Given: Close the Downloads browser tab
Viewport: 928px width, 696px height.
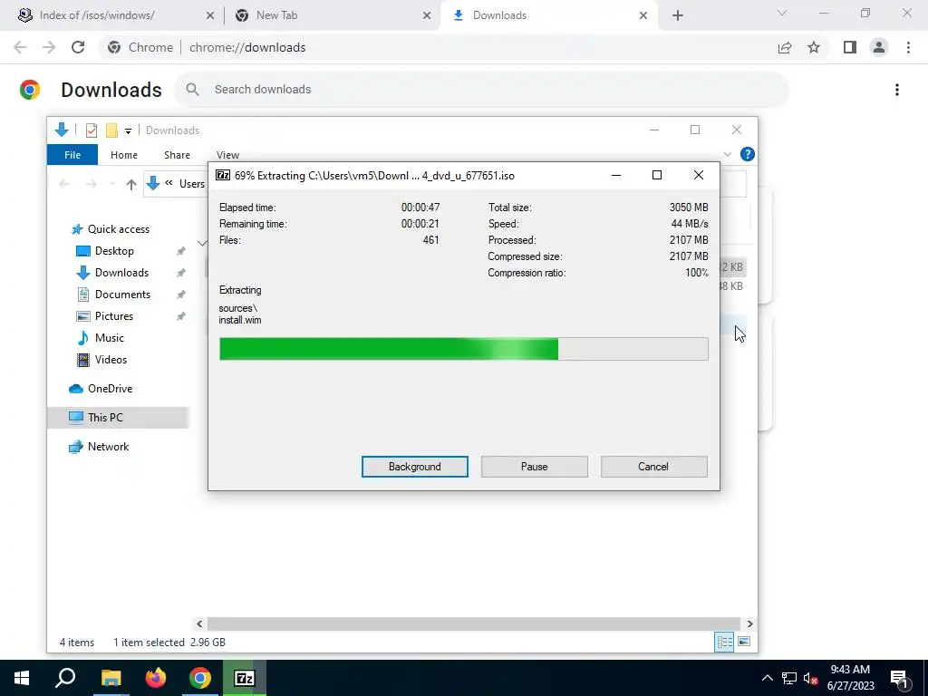Looking at the screenshot, I should [x=643, y=16].
